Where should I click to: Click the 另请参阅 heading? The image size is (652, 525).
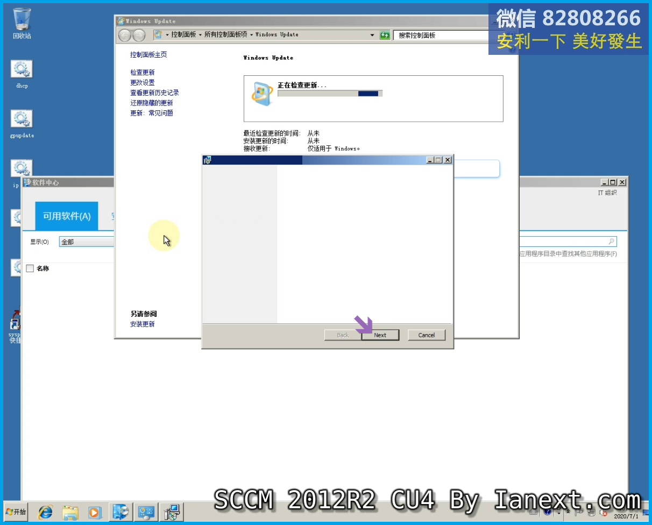[x=144, y=314]
